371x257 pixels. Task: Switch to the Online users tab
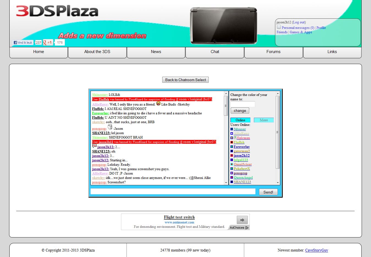pos(240,120)
